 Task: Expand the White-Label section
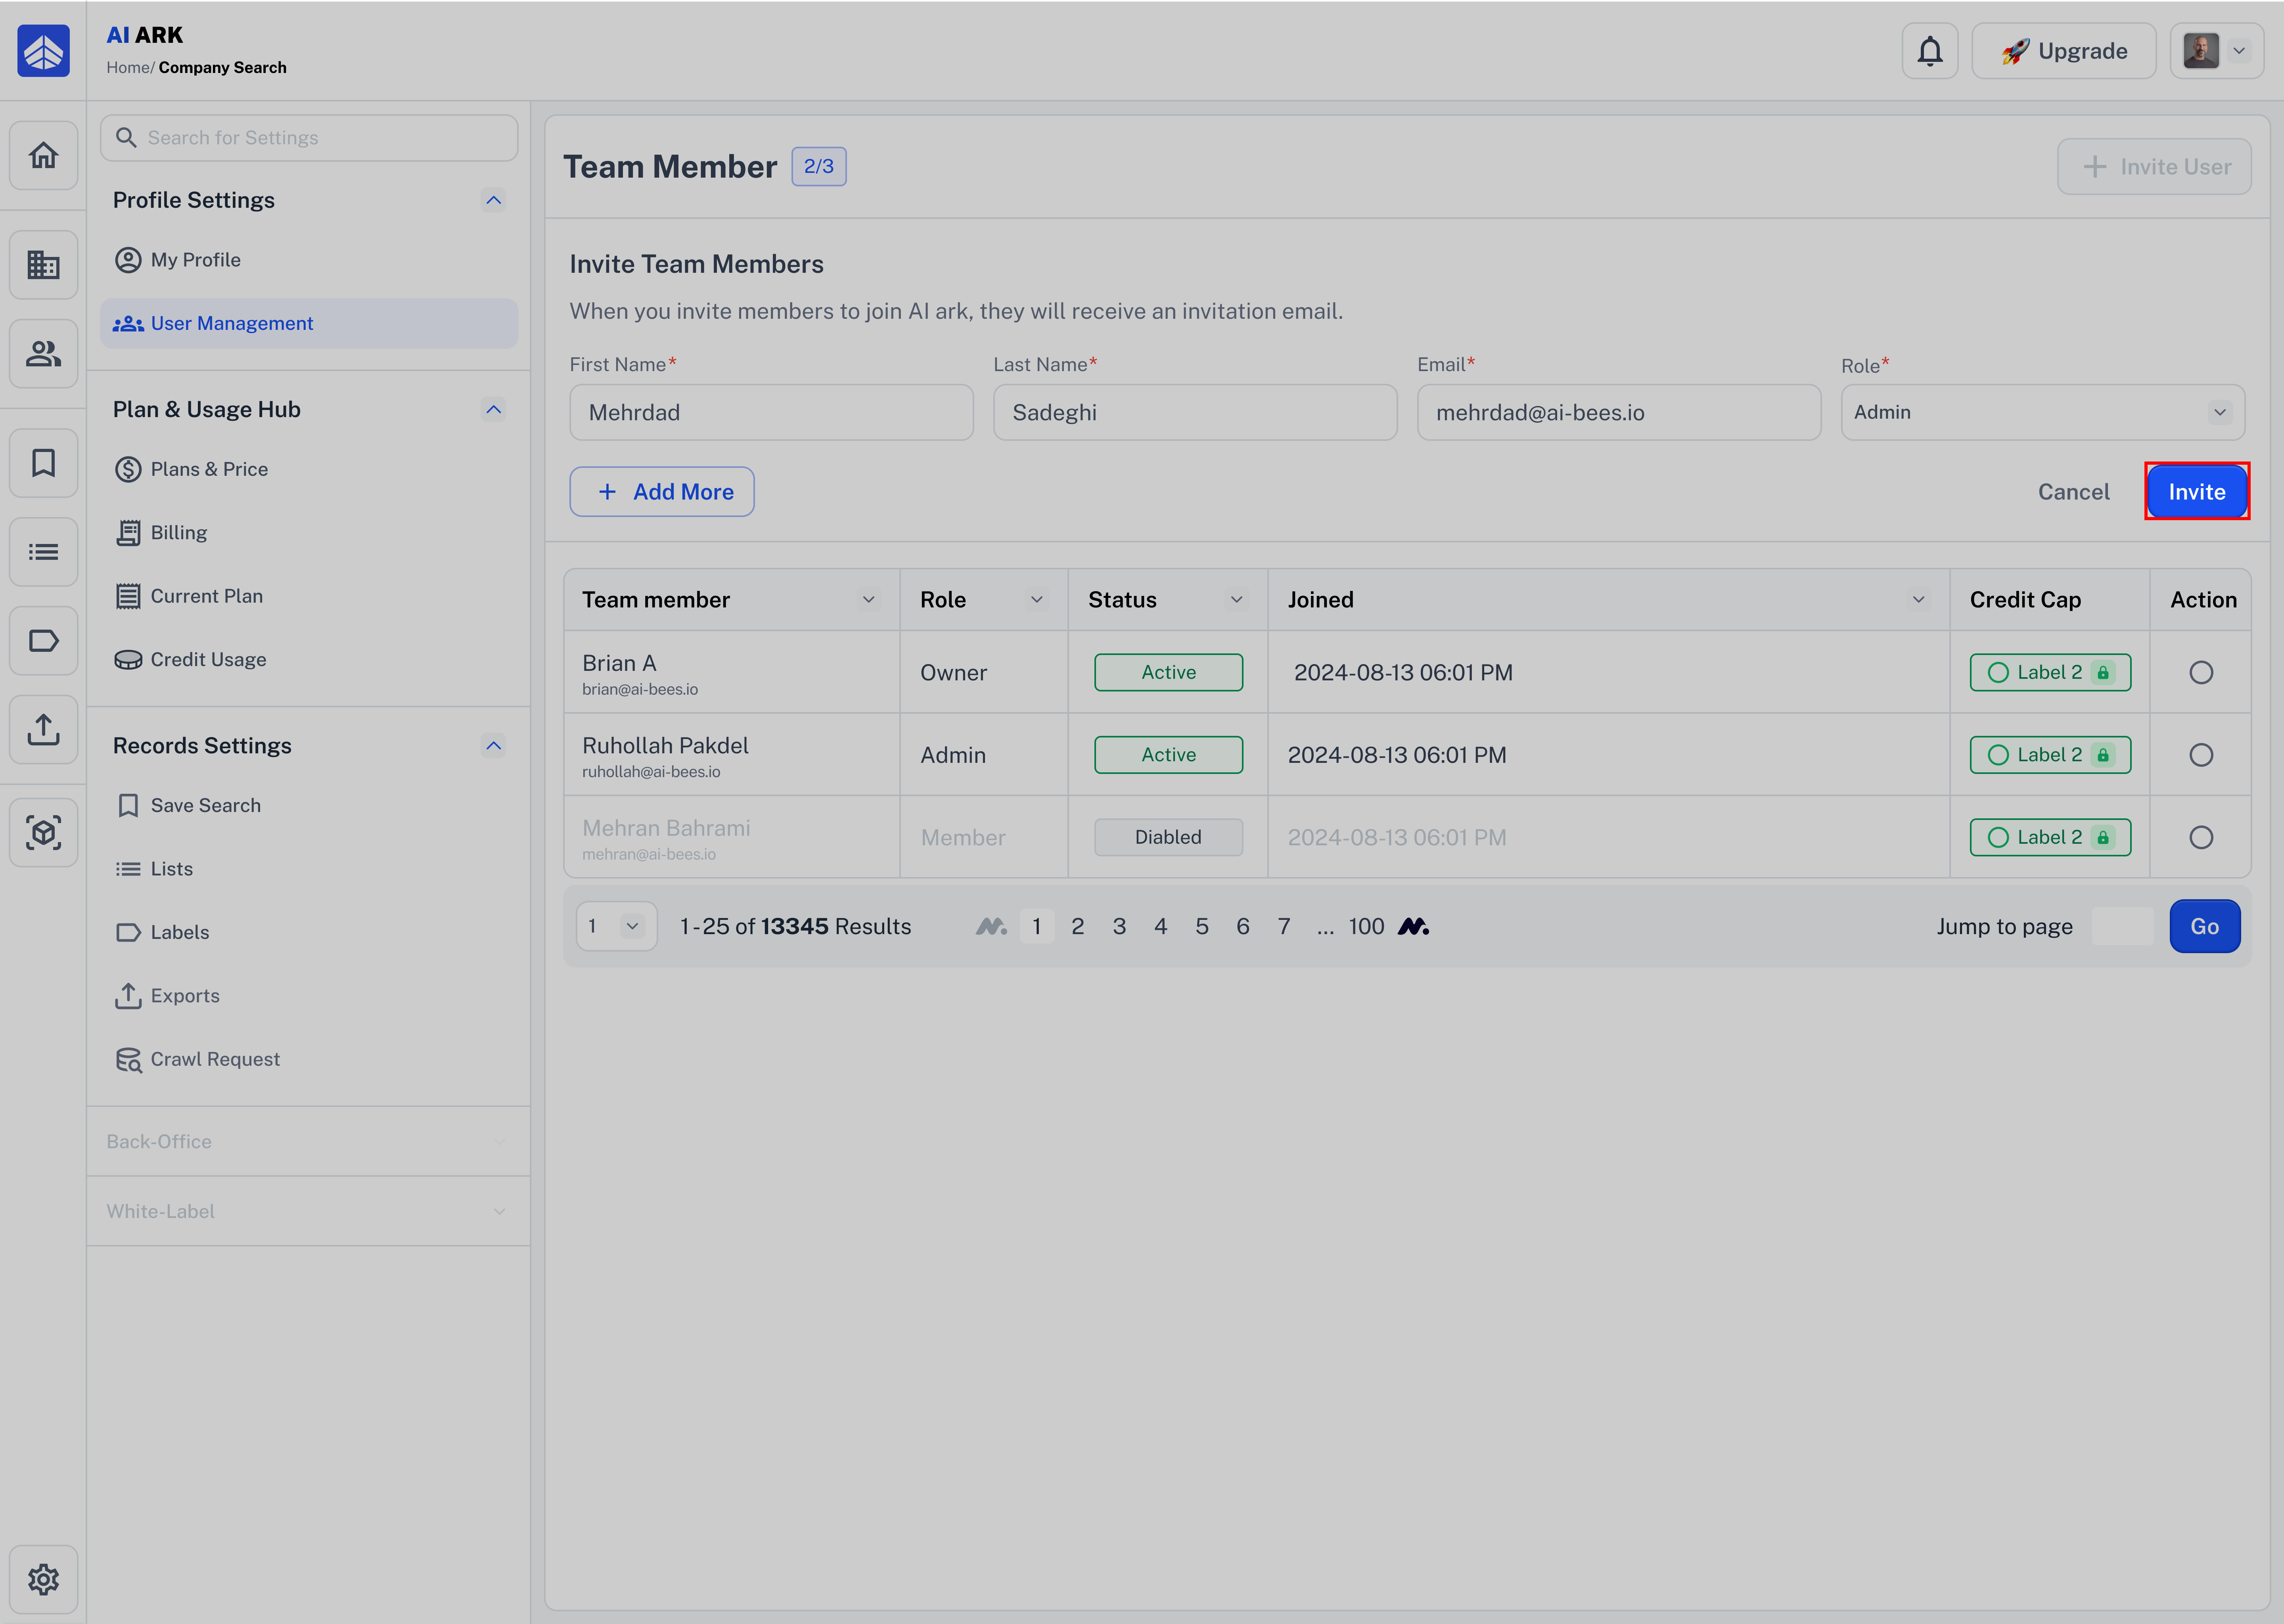pyautogui.click(x=308, y=1211)
